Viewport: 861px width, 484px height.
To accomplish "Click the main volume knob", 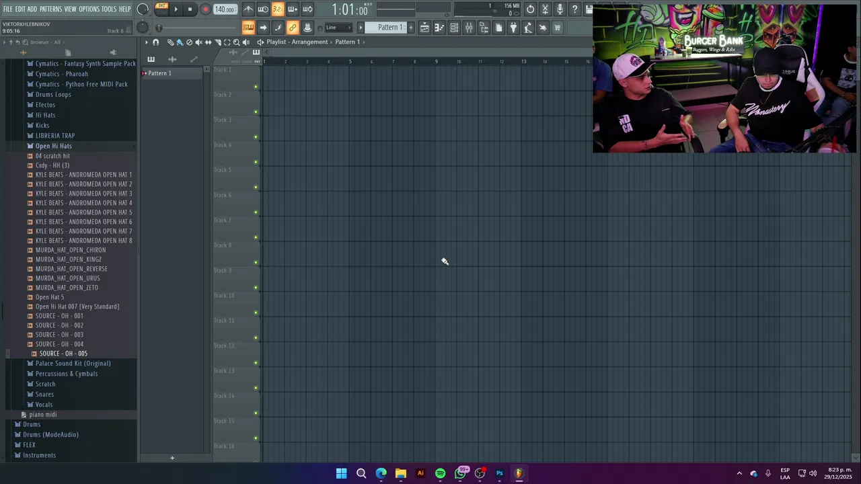I will coord(143,9).
